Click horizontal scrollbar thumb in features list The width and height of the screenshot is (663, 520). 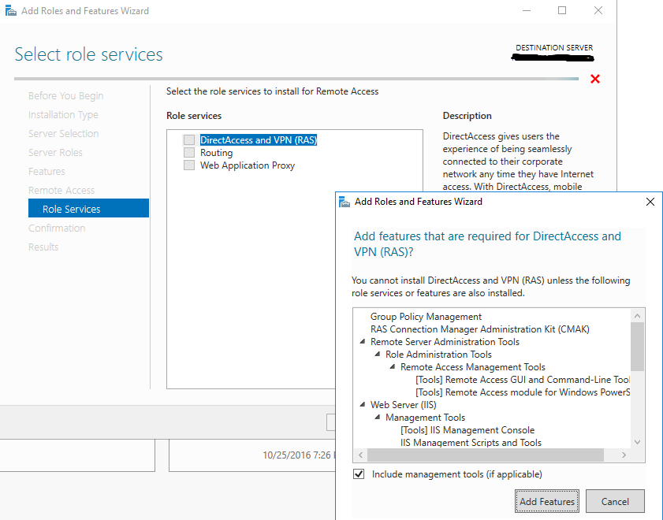coord(486,455)
